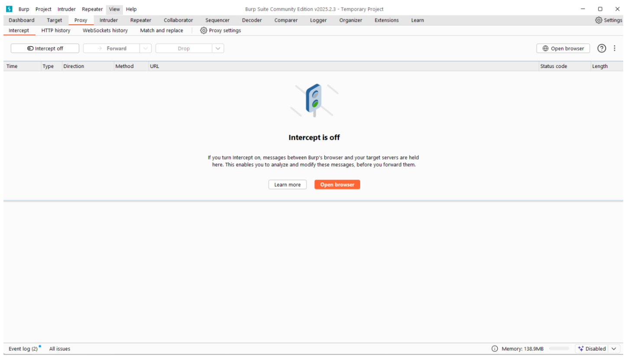The image size is (627, 361).
Task: Open the HTTP history sub-tab
Action: click(56, 30)
